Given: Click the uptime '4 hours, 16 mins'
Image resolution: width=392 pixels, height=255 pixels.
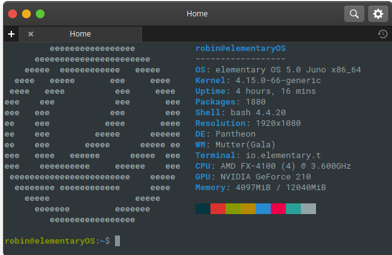Looking at the screenshot, I should pos(276,91).
